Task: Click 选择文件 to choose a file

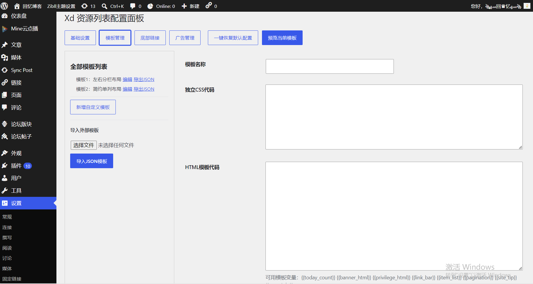Action: tap(84, 145)
